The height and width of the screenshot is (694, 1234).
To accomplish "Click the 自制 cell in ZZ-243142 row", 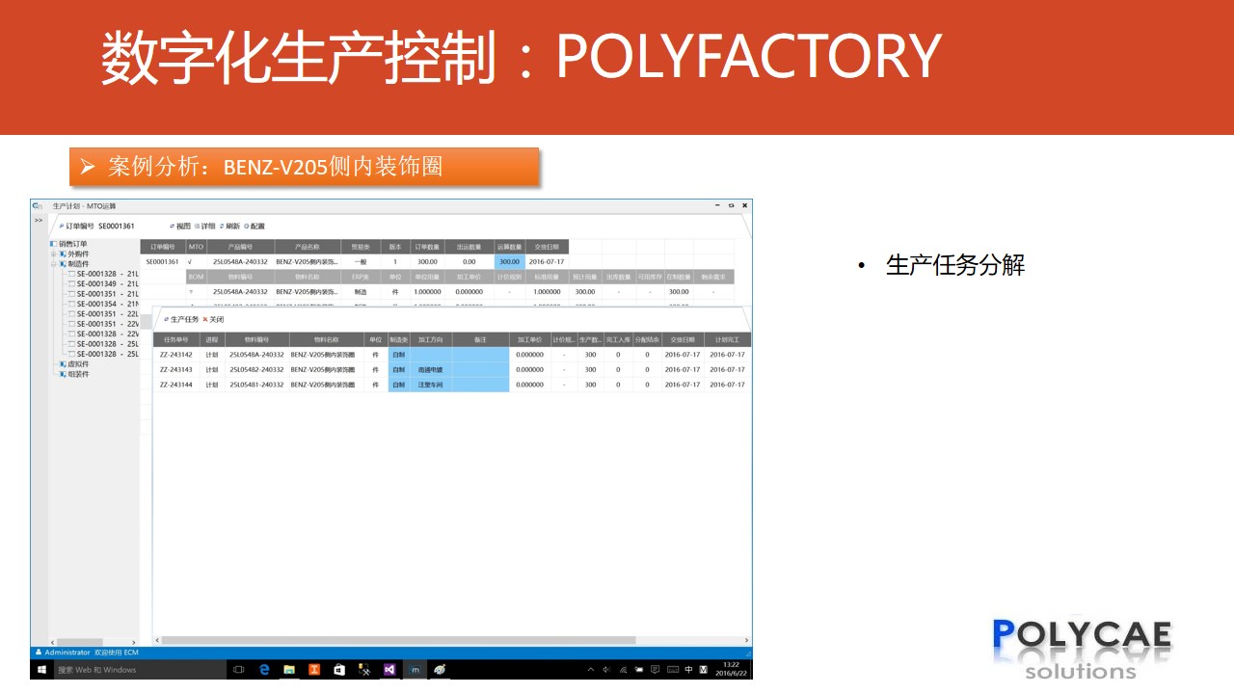I will click(399, 355).
